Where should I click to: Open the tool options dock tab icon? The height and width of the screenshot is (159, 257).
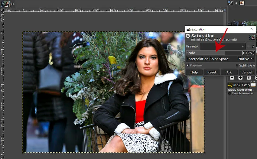coord(230,3)
